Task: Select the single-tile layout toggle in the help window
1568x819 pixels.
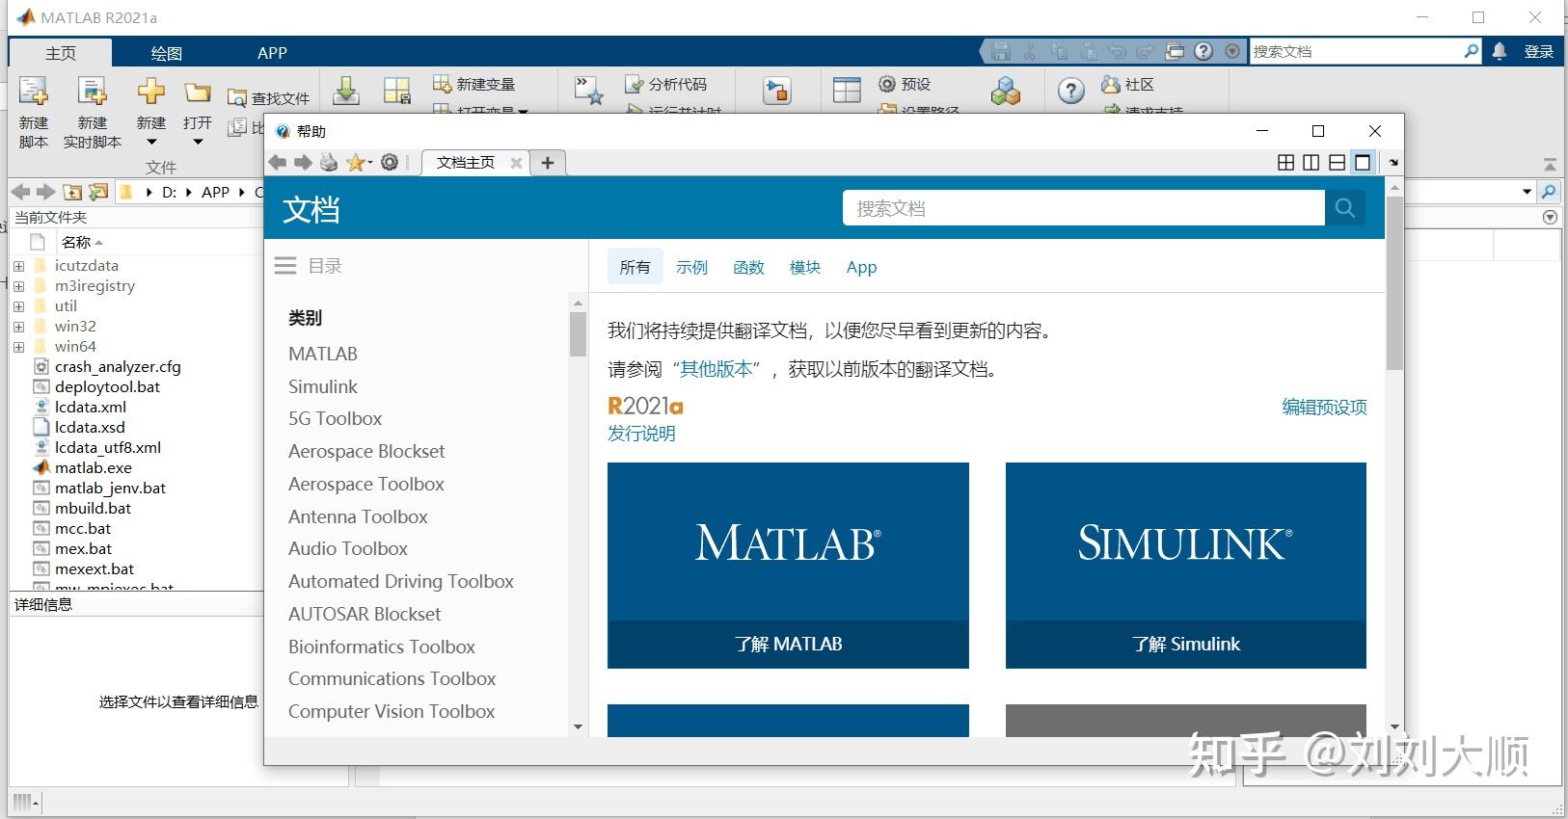Action: (1363, 163)
